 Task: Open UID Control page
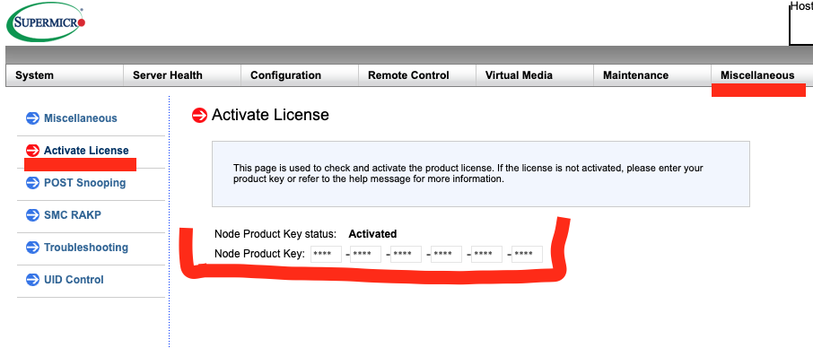coord(74,280)
